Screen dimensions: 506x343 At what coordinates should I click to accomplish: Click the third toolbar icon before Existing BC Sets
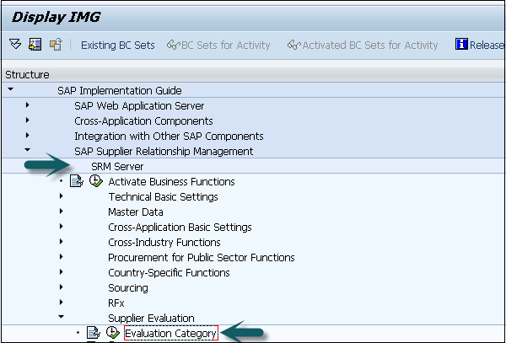(x=56, y=45)
